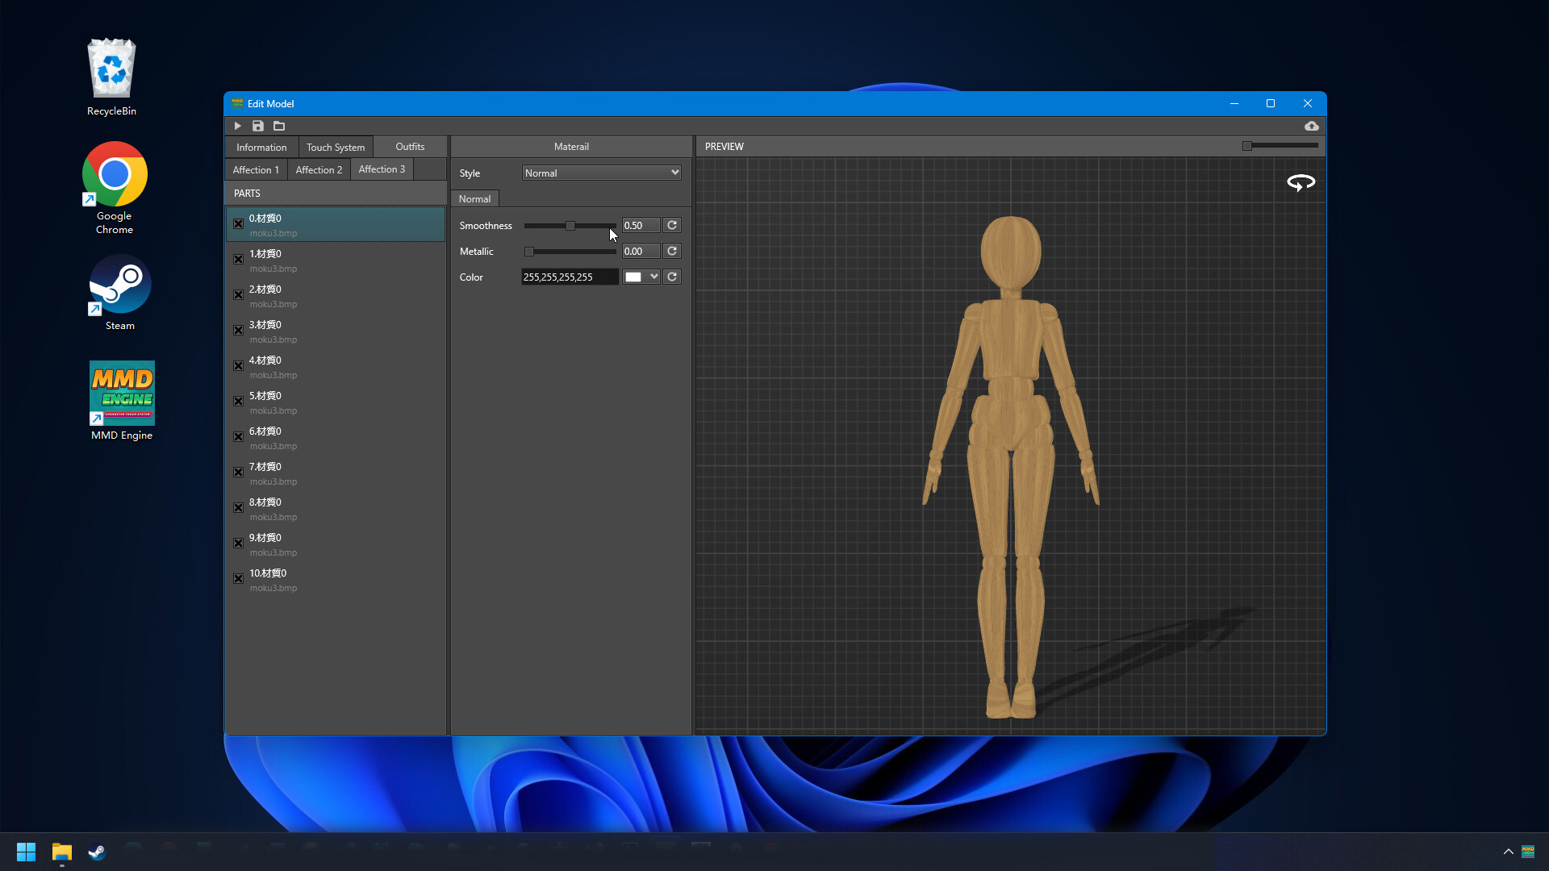Click inside the Color value input field
Viewport: 1549px width, 871px height.
[x=569, y=277]
